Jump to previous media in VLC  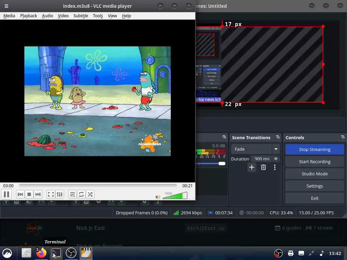(x=20, y=194)
